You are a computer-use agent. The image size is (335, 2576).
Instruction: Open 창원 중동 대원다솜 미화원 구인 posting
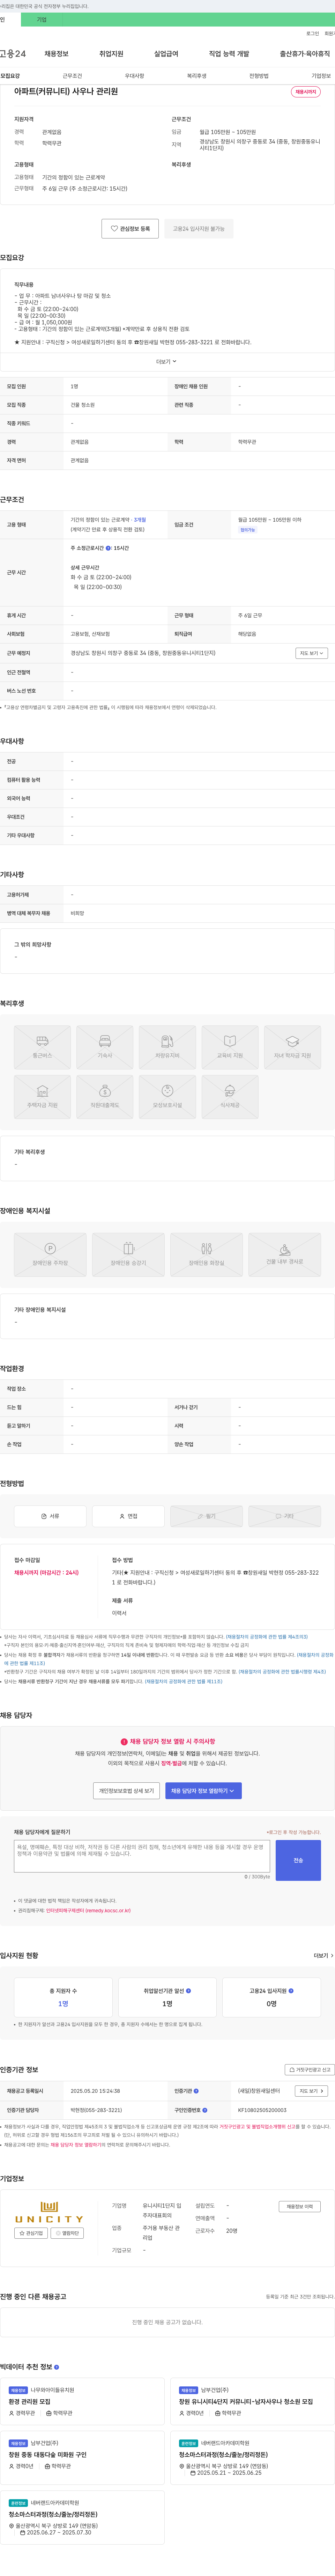[48, 2454]
